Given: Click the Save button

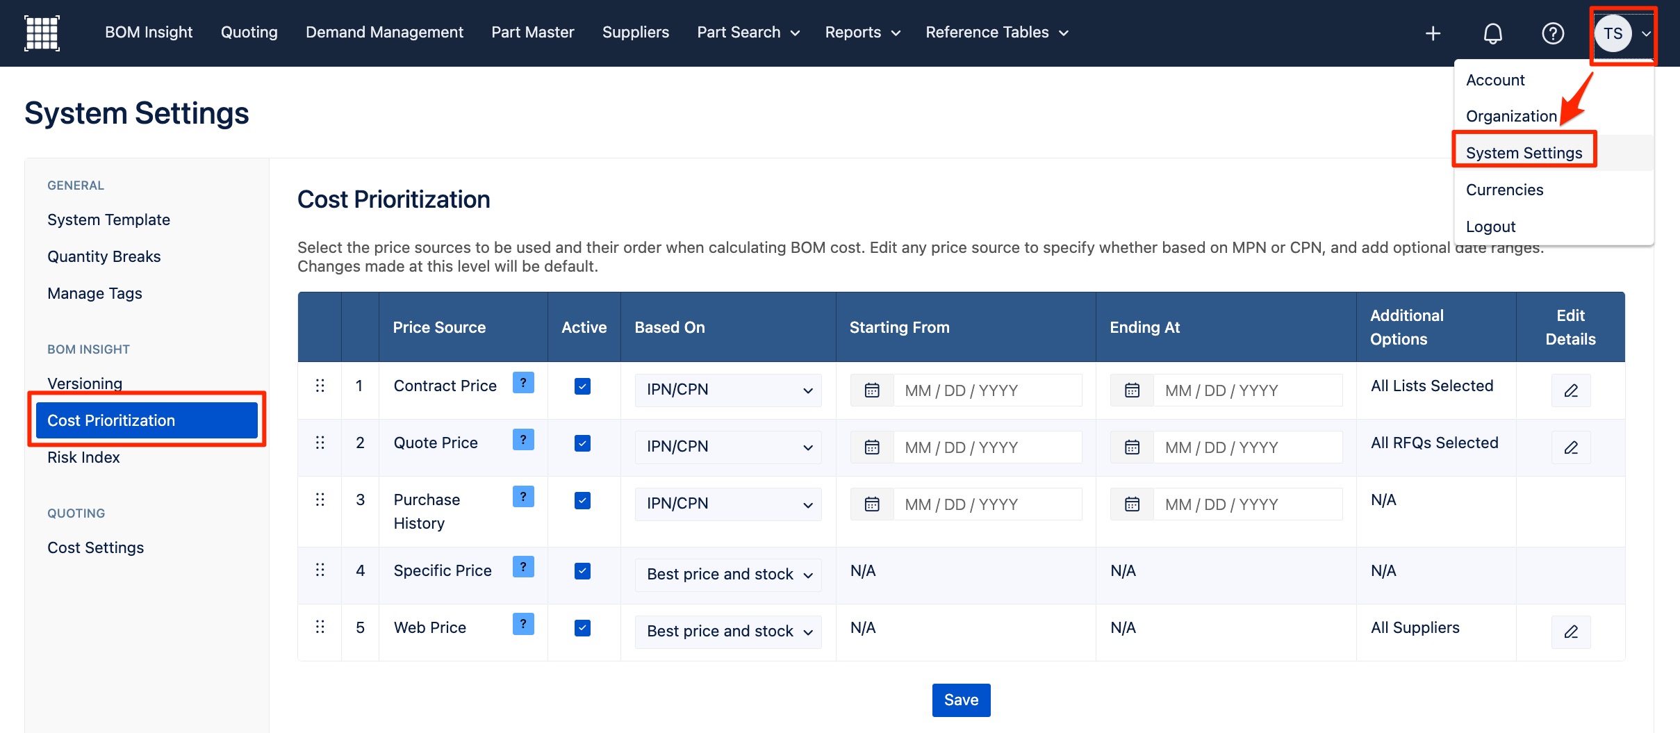Looking at the screenshot, I should point(961,700).
